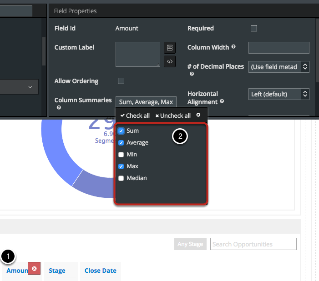Enable the Required checkbox
This screenshot has height=281, width=319.
254,28
